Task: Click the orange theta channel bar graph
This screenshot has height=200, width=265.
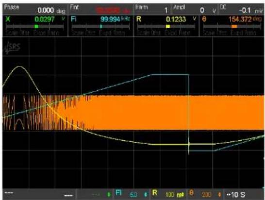Action: (x=232, y=27)
